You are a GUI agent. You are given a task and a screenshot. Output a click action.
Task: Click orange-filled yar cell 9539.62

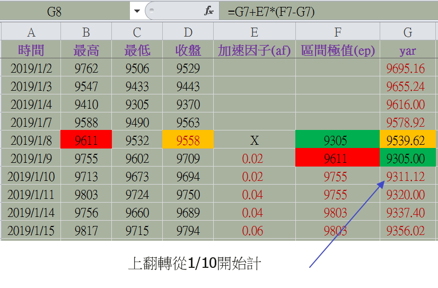tap(408, 140)
